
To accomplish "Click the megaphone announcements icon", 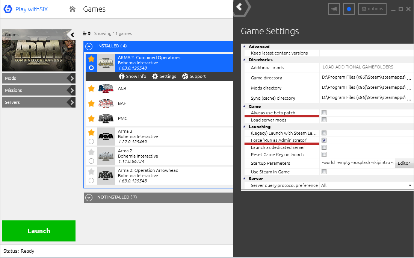I will coord(334,9).
